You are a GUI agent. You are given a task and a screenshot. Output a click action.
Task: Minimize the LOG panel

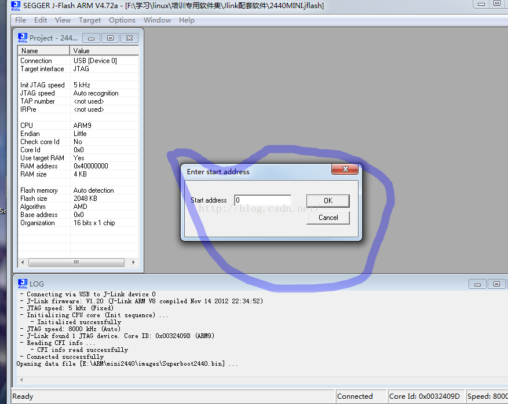pos(477,284)
